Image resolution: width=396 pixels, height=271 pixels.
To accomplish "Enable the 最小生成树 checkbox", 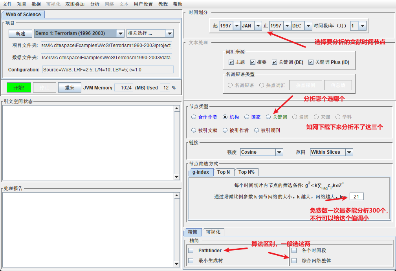I will point(191,260).
